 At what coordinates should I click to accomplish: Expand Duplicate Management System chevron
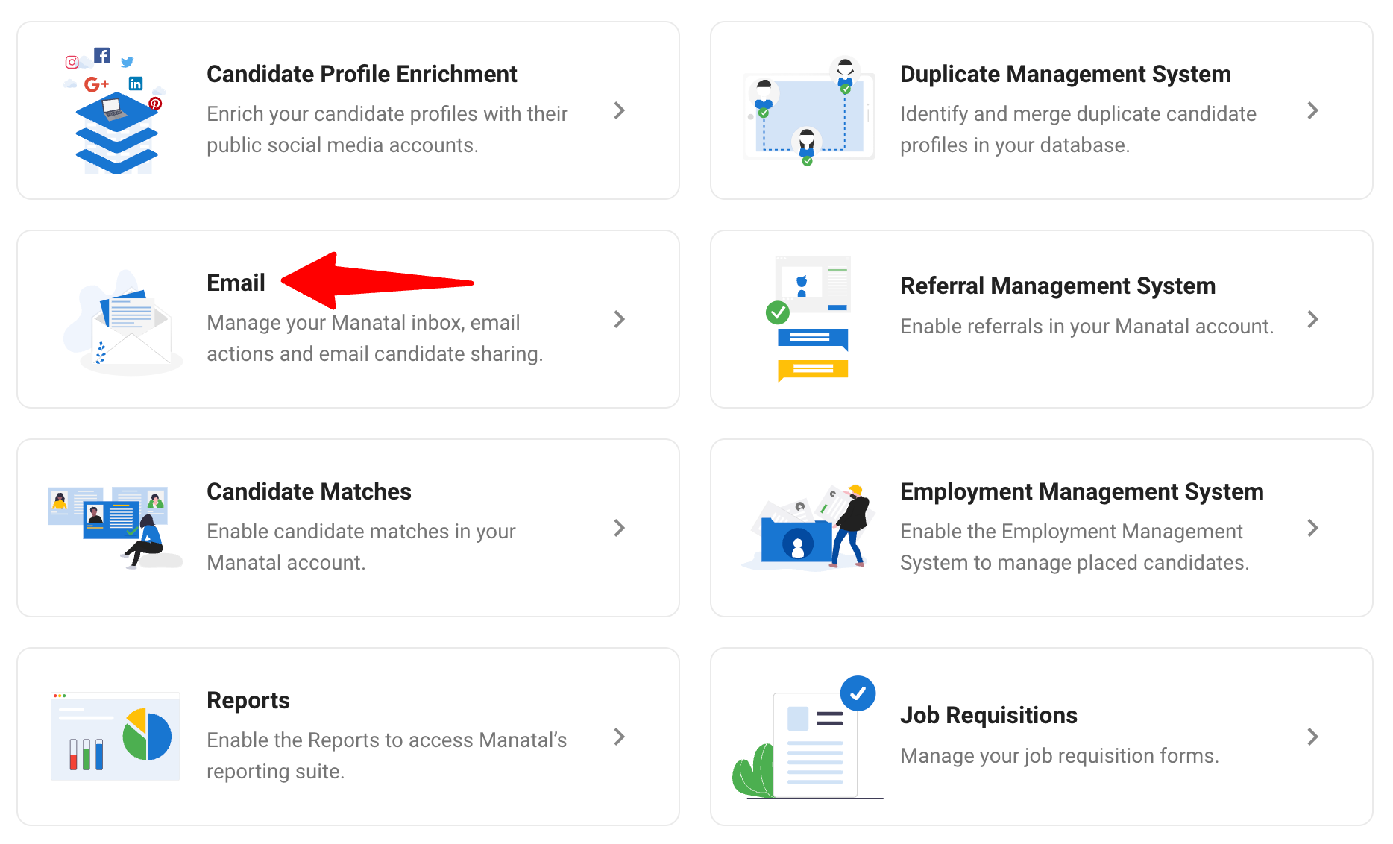coord(1313,110)
